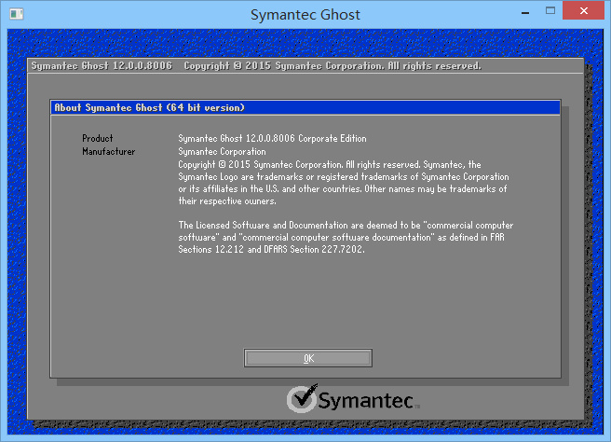Click 'Symantec Ghost 12.0.0.8006 Corporate Edition' text

272,139
